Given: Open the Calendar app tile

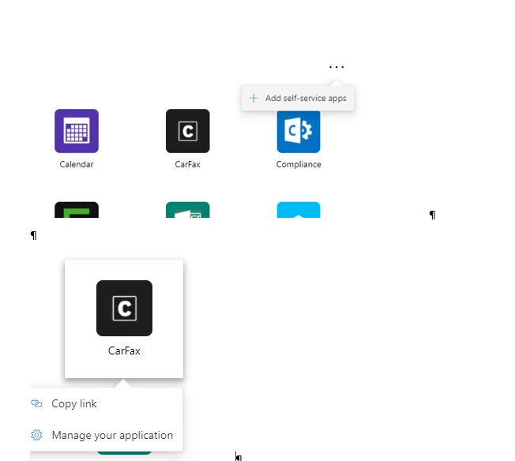Looking at the screenshot, I should pyautogui.click(x=77, y=131).
